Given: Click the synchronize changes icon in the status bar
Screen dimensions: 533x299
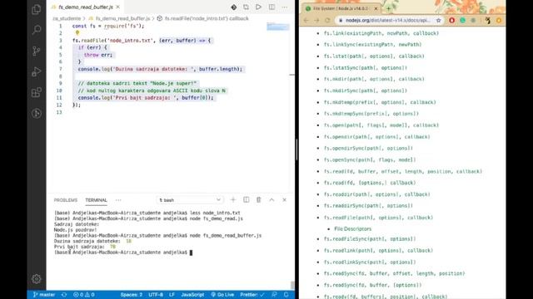Looking at the screenshot, I should click(x=64, y=295).
